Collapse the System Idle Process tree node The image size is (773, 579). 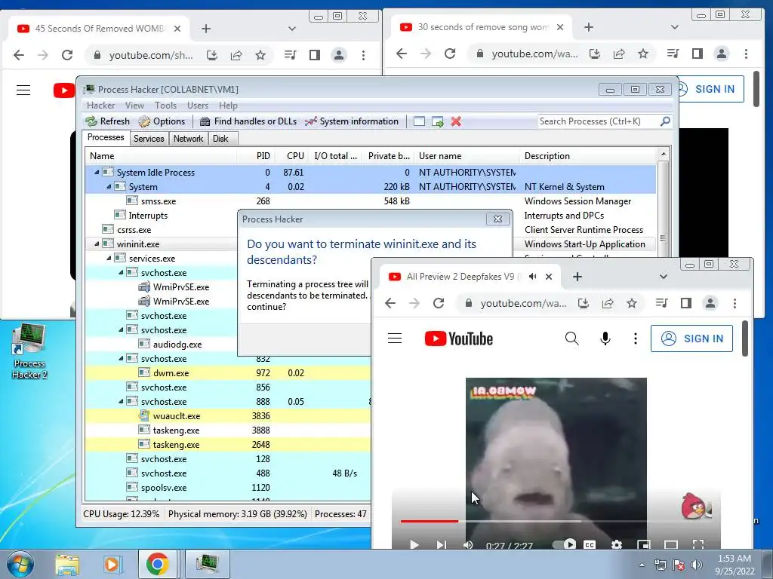[97, 173]
